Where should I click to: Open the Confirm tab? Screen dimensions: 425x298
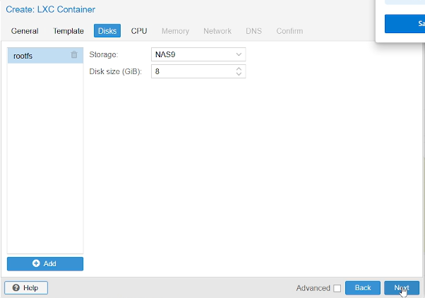tap(289, 31)
